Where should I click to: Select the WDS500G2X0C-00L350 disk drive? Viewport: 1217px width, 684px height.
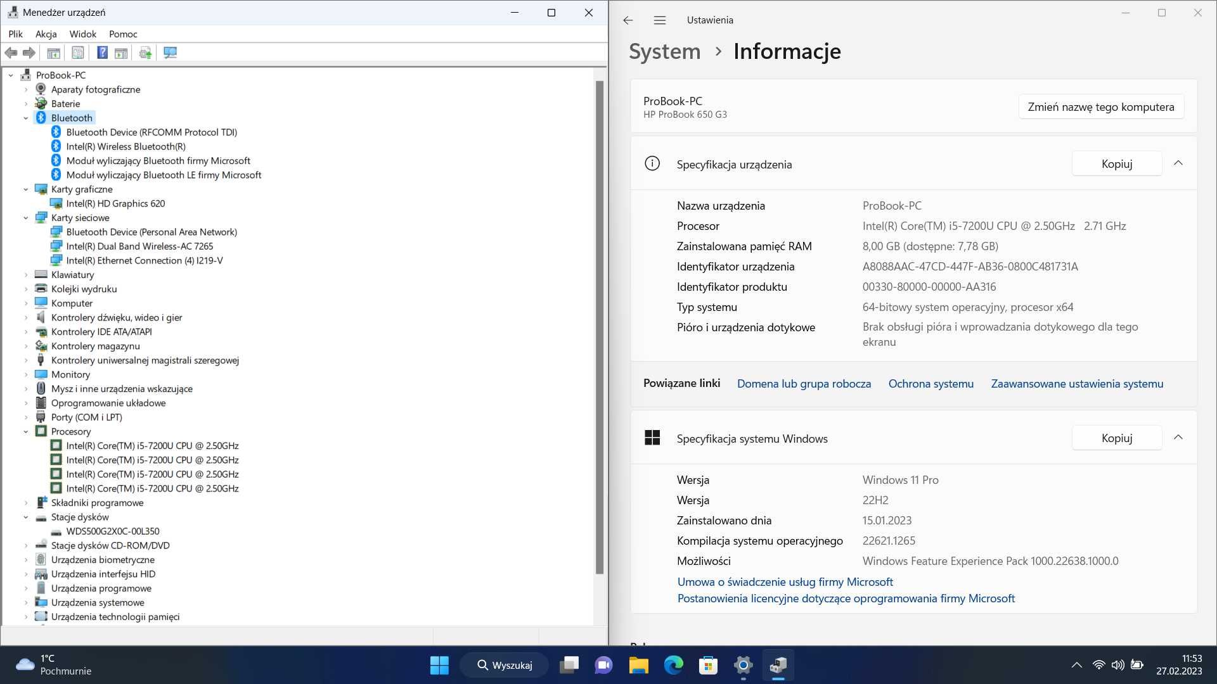[x=113, y=531]
